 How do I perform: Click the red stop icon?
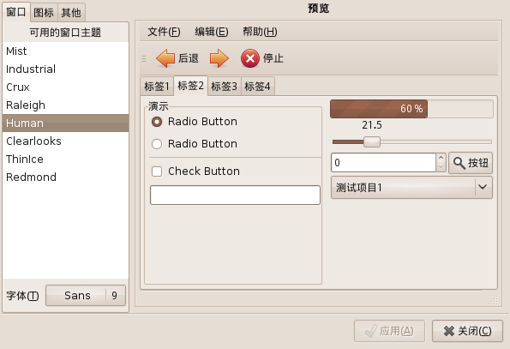tap(250, 58)
